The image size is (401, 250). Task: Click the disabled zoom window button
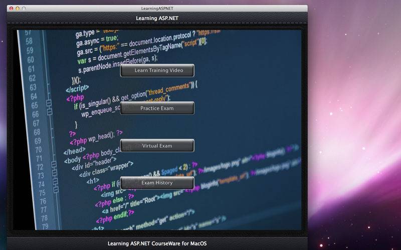tap(24, 8)
